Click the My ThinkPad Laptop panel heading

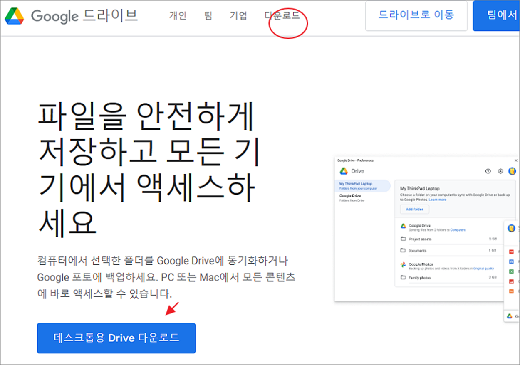click(420, 189)
